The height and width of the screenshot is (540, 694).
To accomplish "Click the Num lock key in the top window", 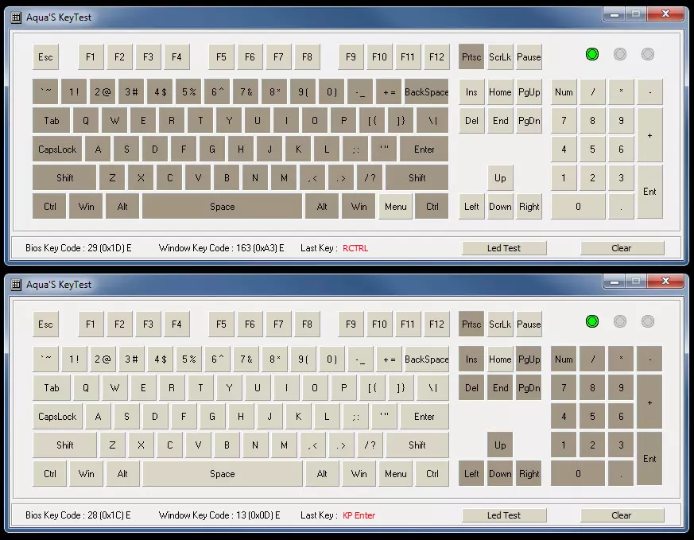I will [x=564, y=92].
